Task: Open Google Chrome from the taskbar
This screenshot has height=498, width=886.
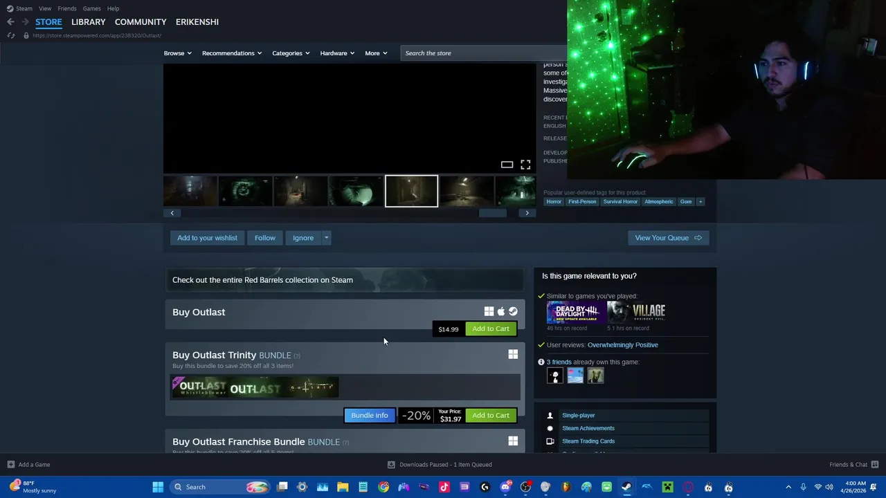Action: coord(383,488)
